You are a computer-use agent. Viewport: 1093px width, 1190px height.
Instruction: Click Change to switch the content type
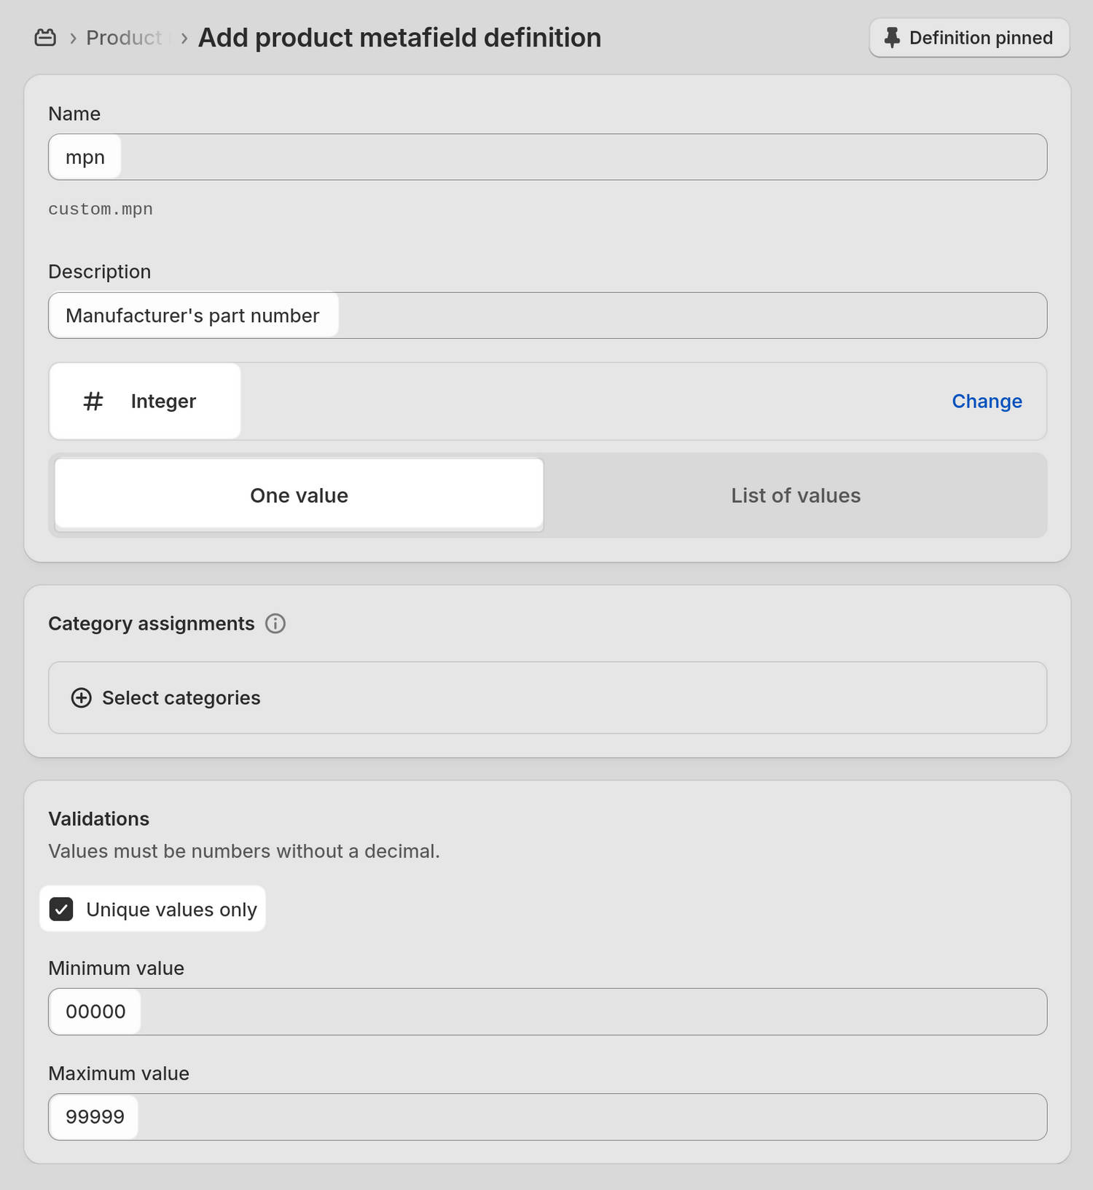click(x=987, y=401)
